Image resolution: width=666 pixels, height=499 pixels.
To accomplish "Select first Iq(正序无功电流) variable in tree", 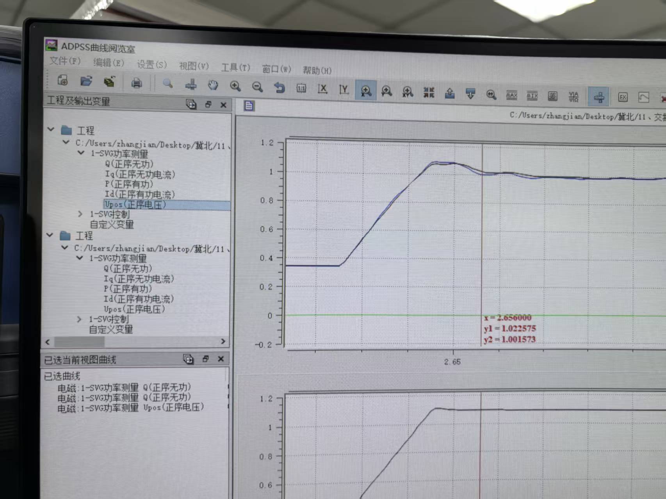I will 140,174.
